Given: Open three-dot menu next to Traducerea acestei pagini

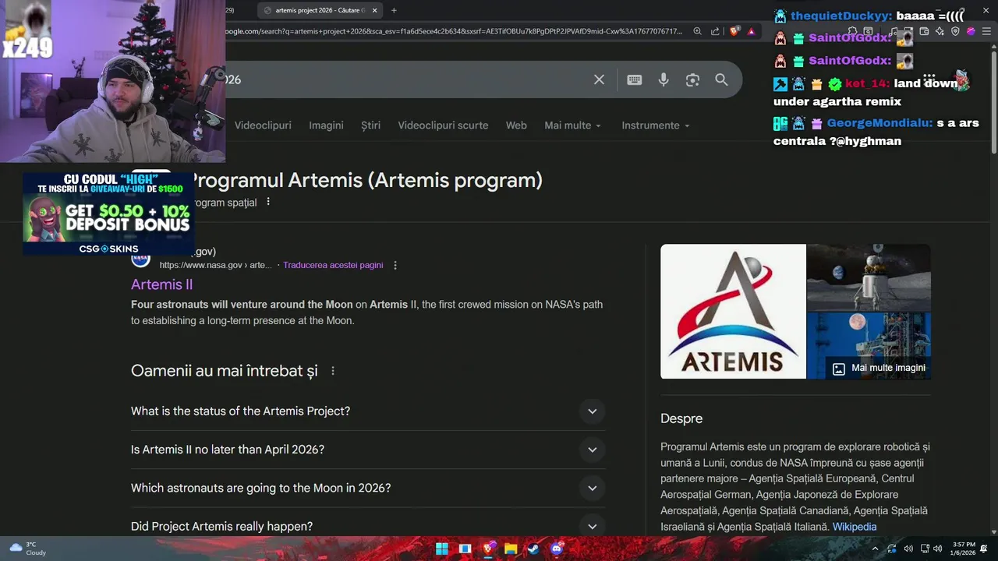Looking at the screenshot, I should [395, 265].
